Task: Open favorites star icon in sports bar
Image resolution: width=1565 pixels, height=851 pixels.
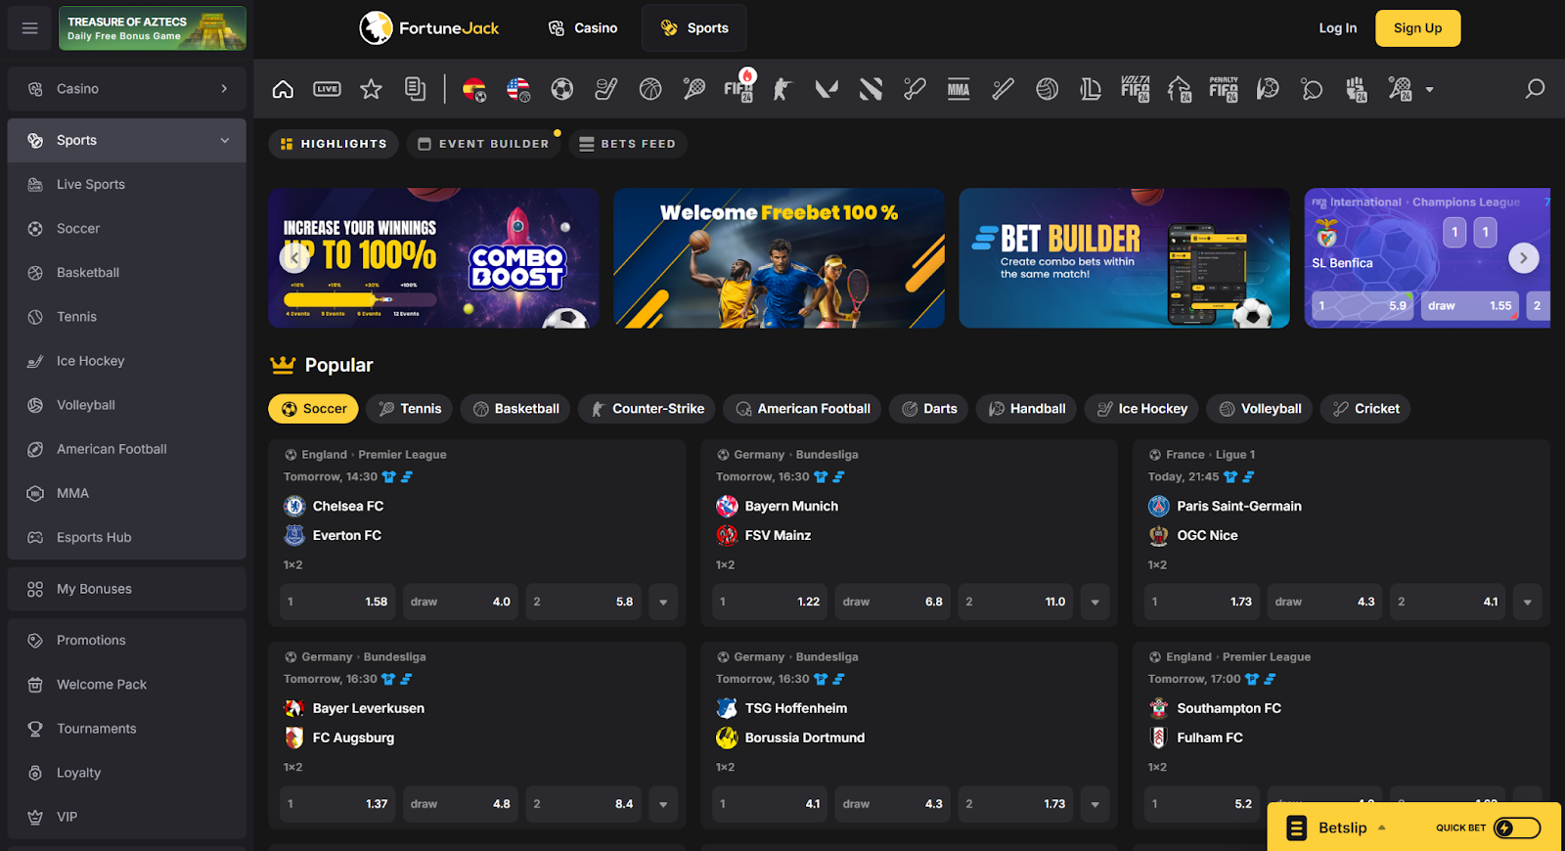Action: (x=371, y=89)
